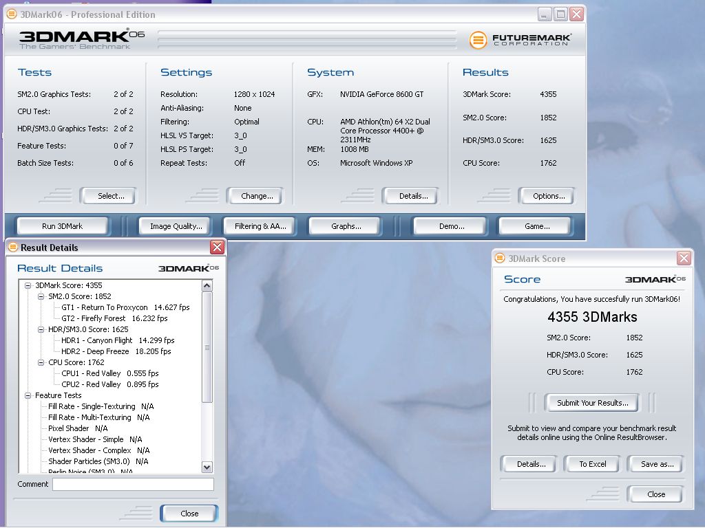705x528 pixels.
Task: Open system Details... in main window
Action: 410,196
